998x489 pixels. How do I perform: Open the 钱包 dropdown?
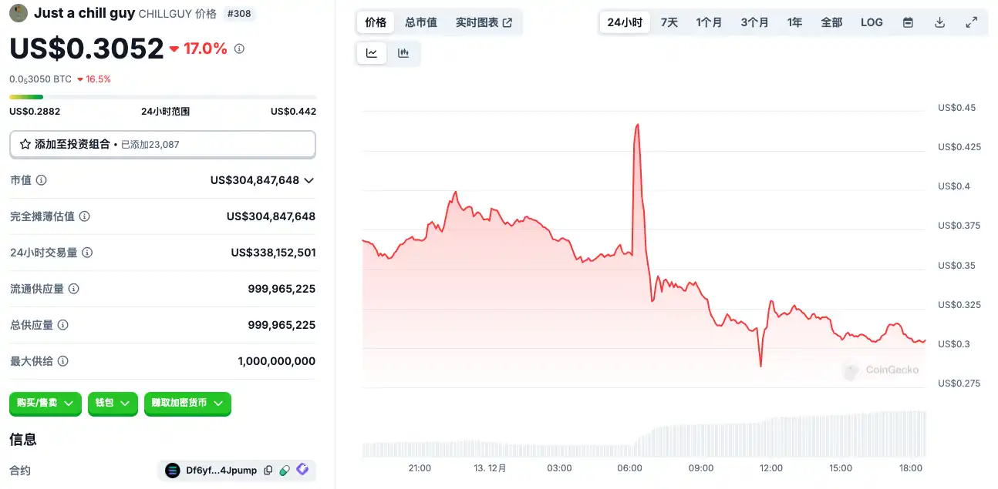(x=113, y=403)
